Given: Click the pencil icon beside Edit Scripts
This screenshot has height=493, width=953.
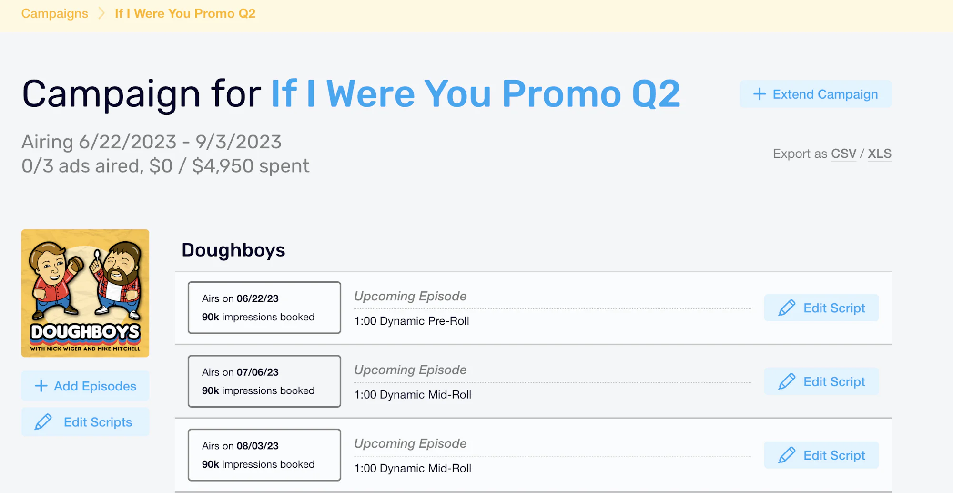Looking at the screenshot, I should point(43,422).
